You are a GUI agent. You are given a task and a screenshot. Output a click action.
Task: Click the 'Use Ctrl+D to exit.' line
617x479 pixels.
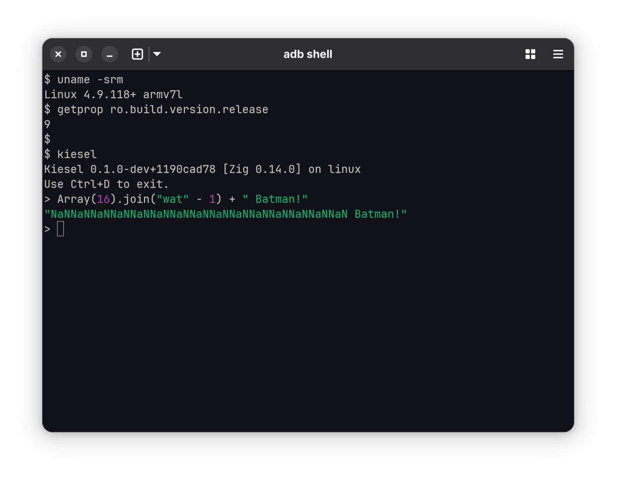106,184
